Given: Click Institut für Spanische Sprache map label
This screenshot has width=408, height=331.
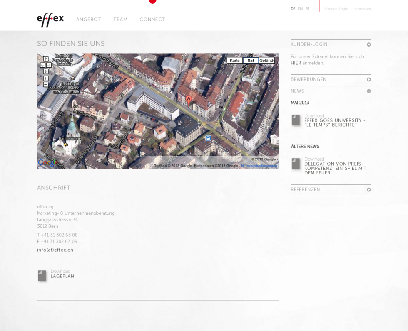Looking at the screenshot, I should (x=63, y=88).
